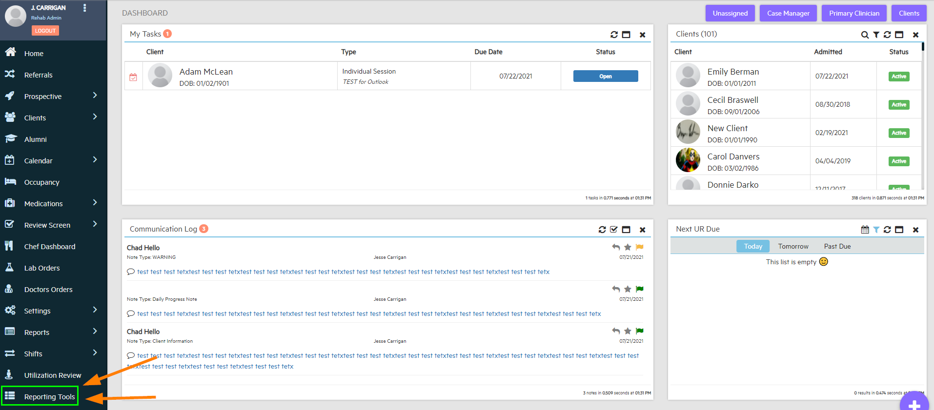
Task: Click the calendar icon beside Adam McLean
Action: pos(133,77)
